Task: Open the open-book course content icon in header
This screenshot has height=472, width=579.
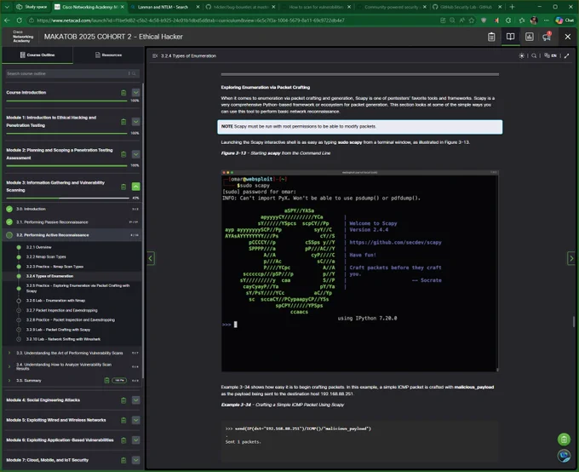Action: pos(510,37)
